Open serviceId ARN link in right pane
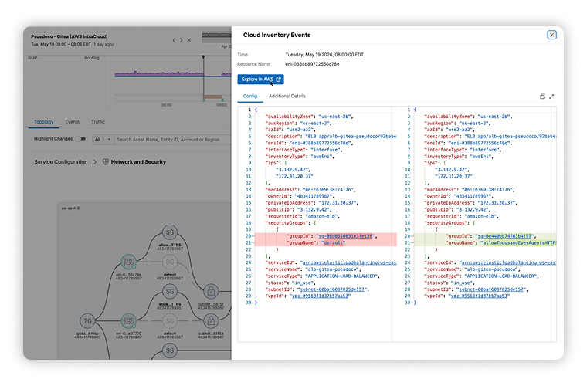This screenshot has width=587, height=386. coord(508,262)
